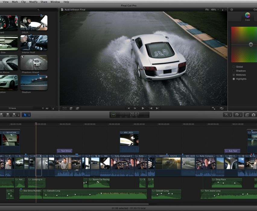
Task: Click the Transform tool icon below viewer
Action: (64, 108)
